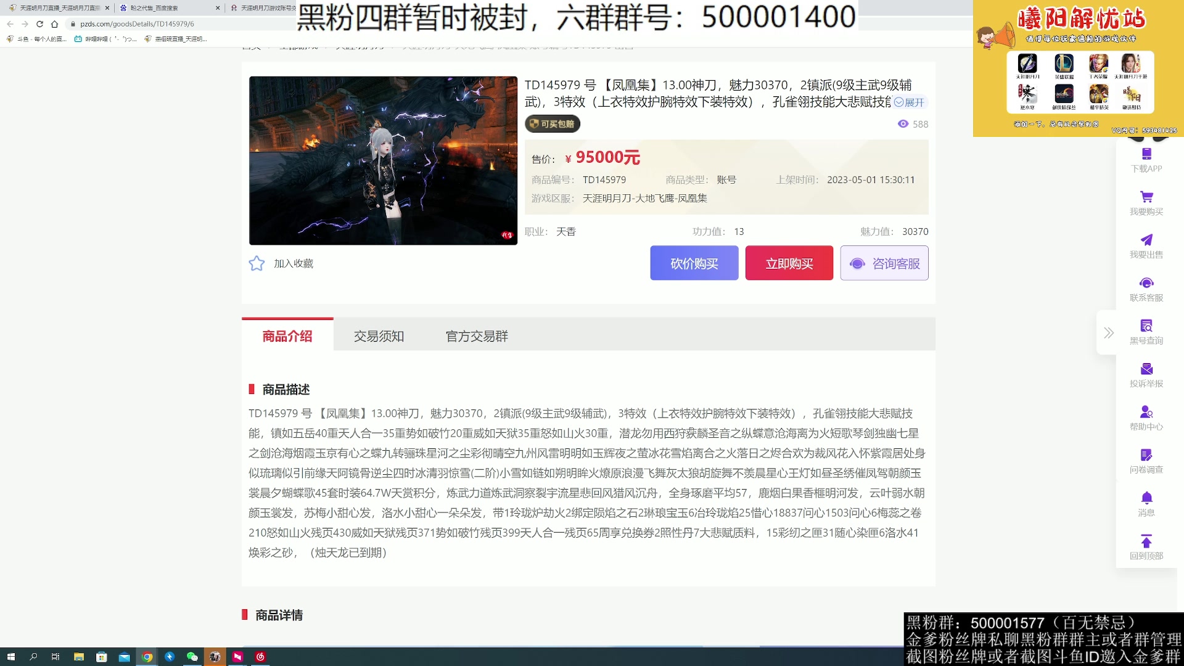Open the 问卷调查 survey panel
The width and height of the screenshot is (1184, 666).
[x=1146, y=459]
